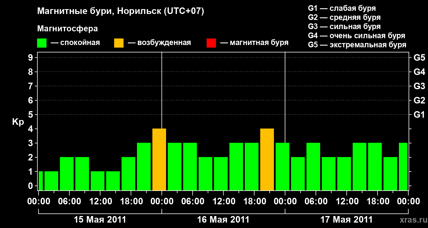The height and width of the screenshot is (228, 428).
Task: Click the "15 Мая 2011" date label
Action: coord(100,220)
